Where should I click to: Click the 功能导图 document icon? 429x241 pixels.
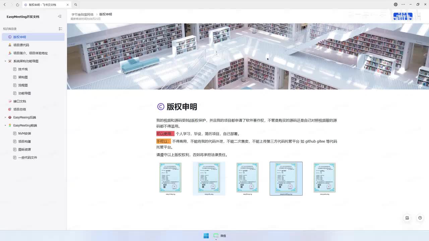coord(15,93)
